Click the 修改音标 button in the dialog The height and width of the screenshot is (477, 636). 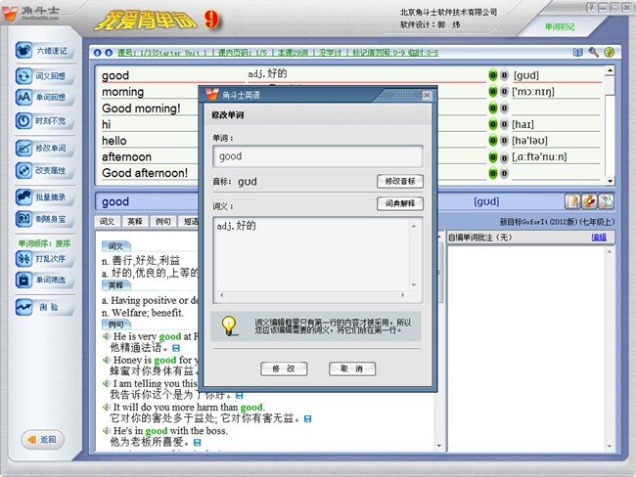pos(400,181)
